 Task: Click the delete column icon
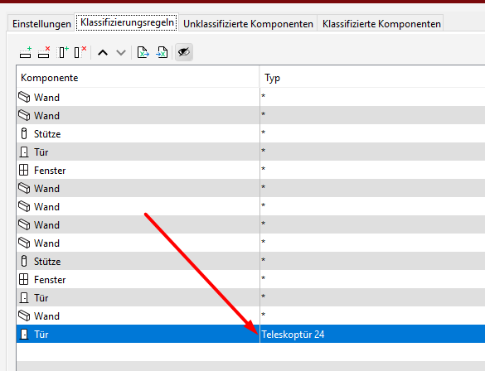tap(80, 52)
